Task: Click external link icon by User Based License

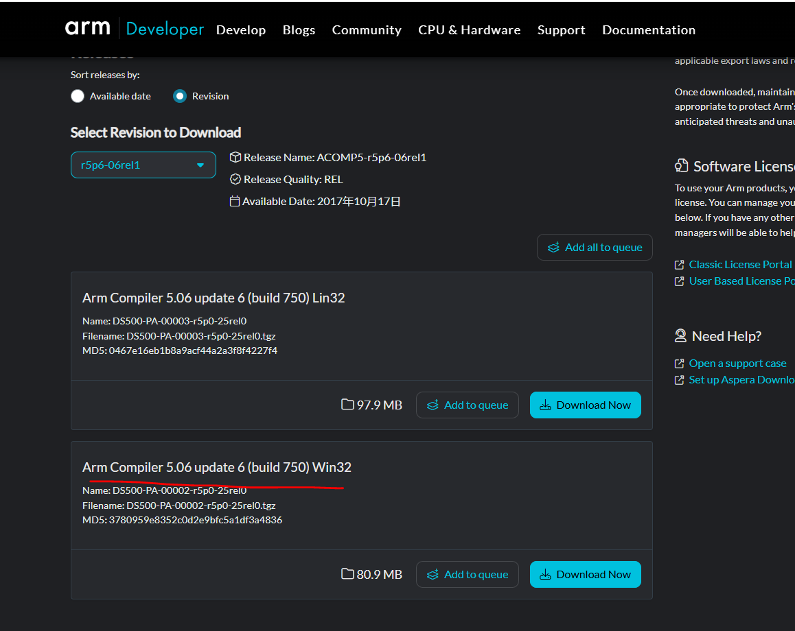Action: point(680,281)
